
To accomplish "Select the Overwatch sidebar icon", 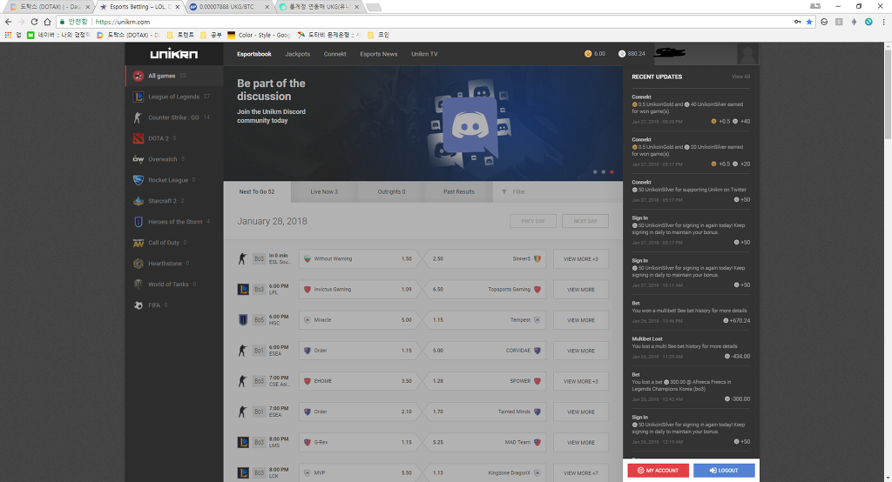I will point(139,159).
